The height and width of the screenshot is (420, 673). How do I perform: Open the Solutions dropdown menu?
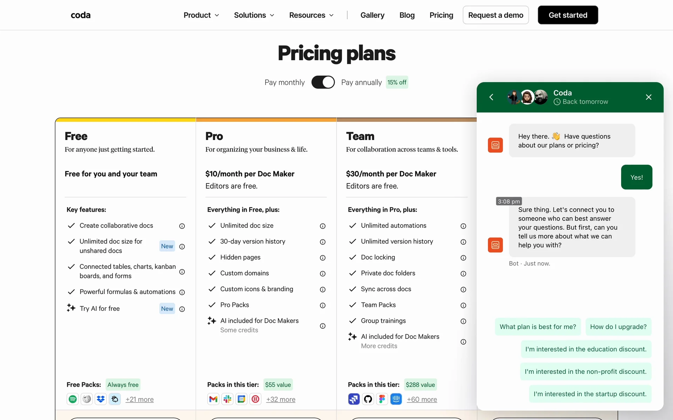click(254, 15)
